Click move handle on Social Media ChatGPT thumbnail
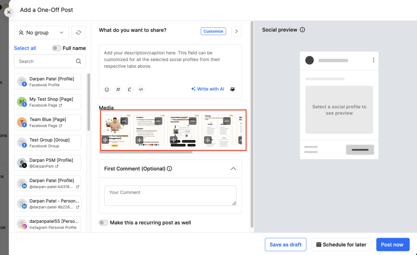Screen dimensions: 417x255 click(173, 140)
